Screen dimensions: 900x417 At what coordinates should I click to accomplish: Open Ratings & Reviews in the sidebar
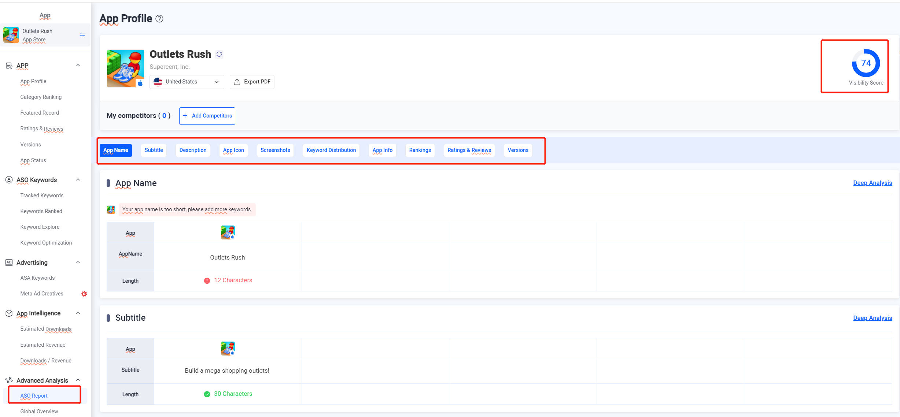(42, 129)
